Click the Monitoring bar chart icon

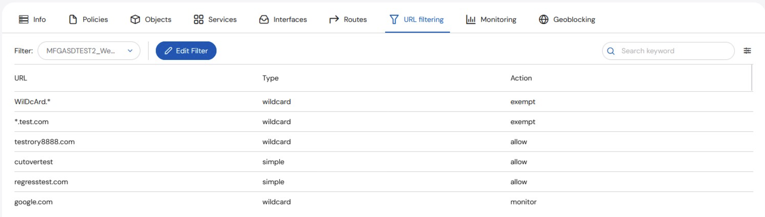click(x=471, y=19)
